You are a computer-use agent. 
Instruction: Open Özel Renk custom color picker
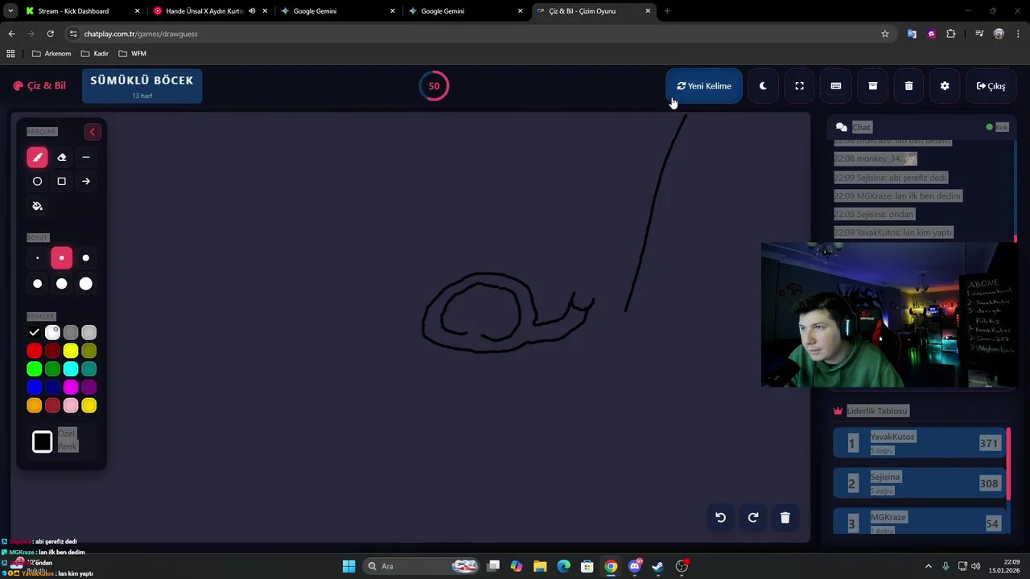pos(43,441)
